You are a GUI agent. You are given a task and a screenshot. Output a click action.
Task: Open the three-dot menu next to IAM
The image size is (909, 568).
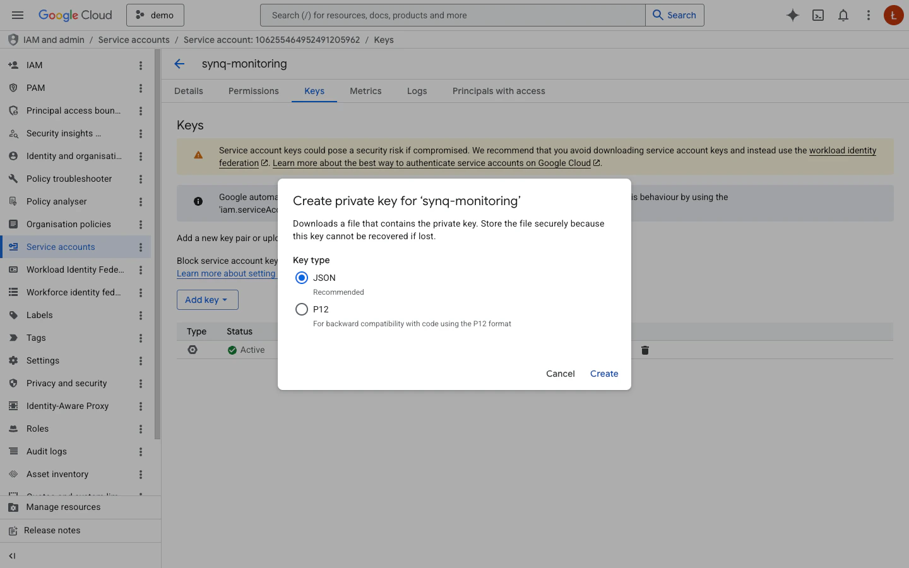pyautogui.click(x=141, y=65)
